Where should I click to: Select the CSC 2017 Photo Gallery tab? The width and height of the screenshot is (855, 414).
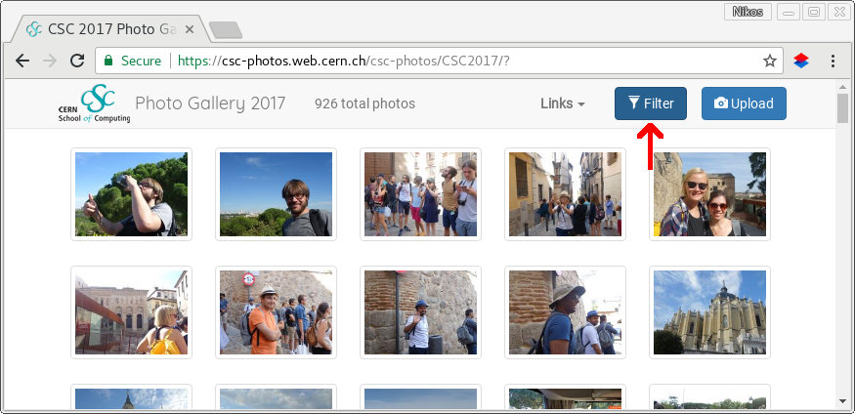click(x=111, y=29)
